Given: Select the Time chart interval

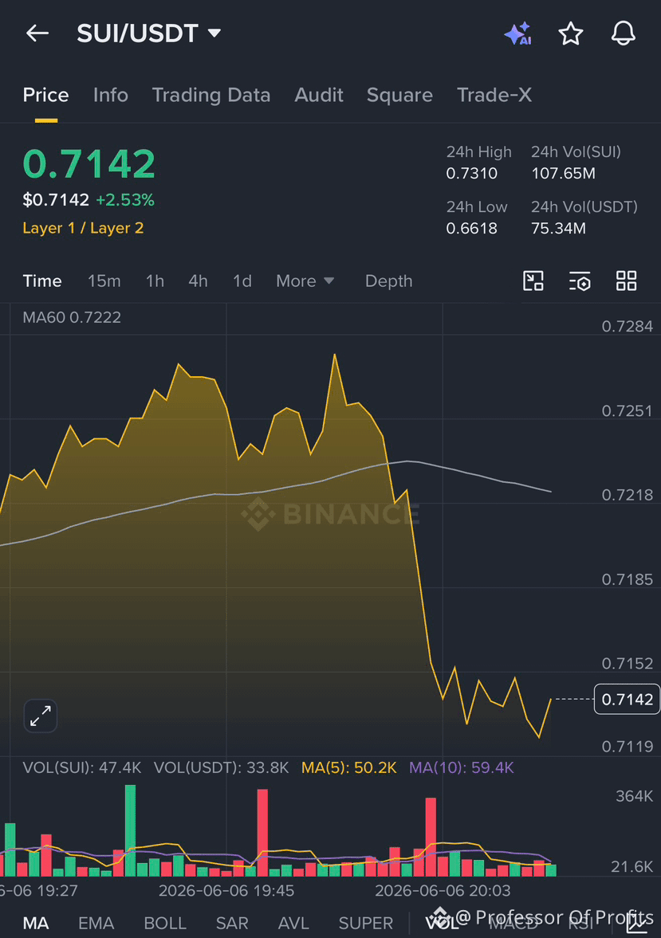Looking at the screenshot, I should point(42,281).
